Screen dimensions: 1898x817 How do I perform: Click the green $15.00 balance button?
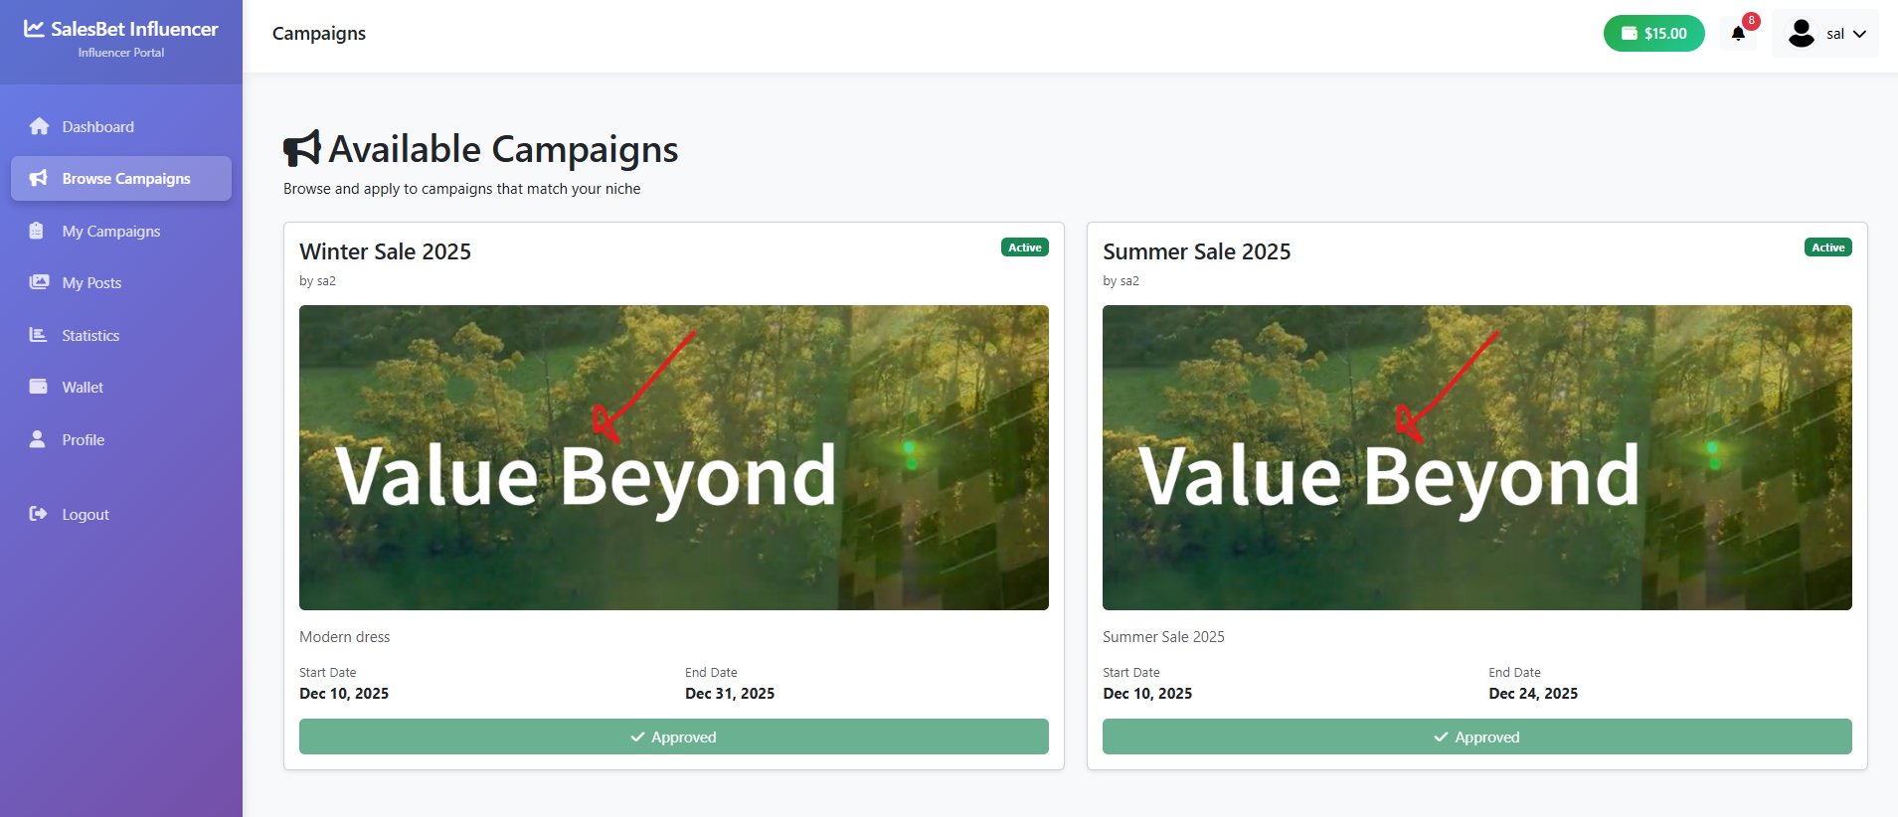pos(1653,33)
